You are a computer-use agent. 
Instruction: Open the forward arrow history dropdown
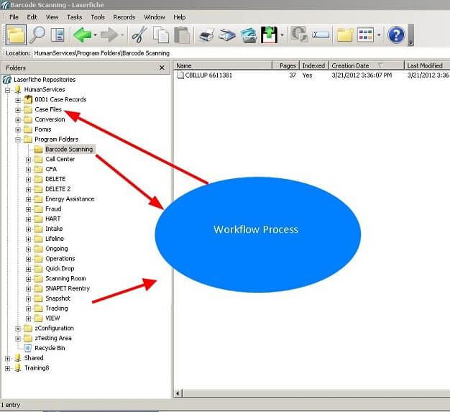click(122, 35)
